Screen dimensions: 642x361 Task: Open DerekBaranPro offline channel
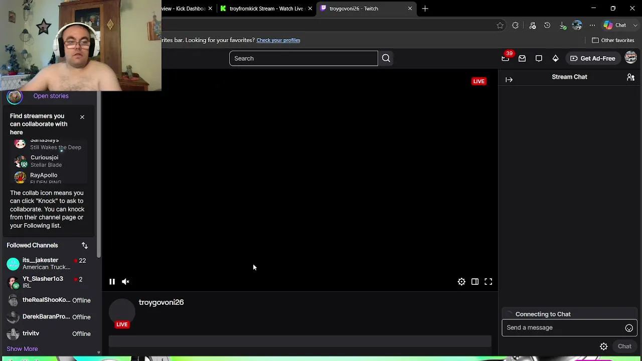(49, 317)
